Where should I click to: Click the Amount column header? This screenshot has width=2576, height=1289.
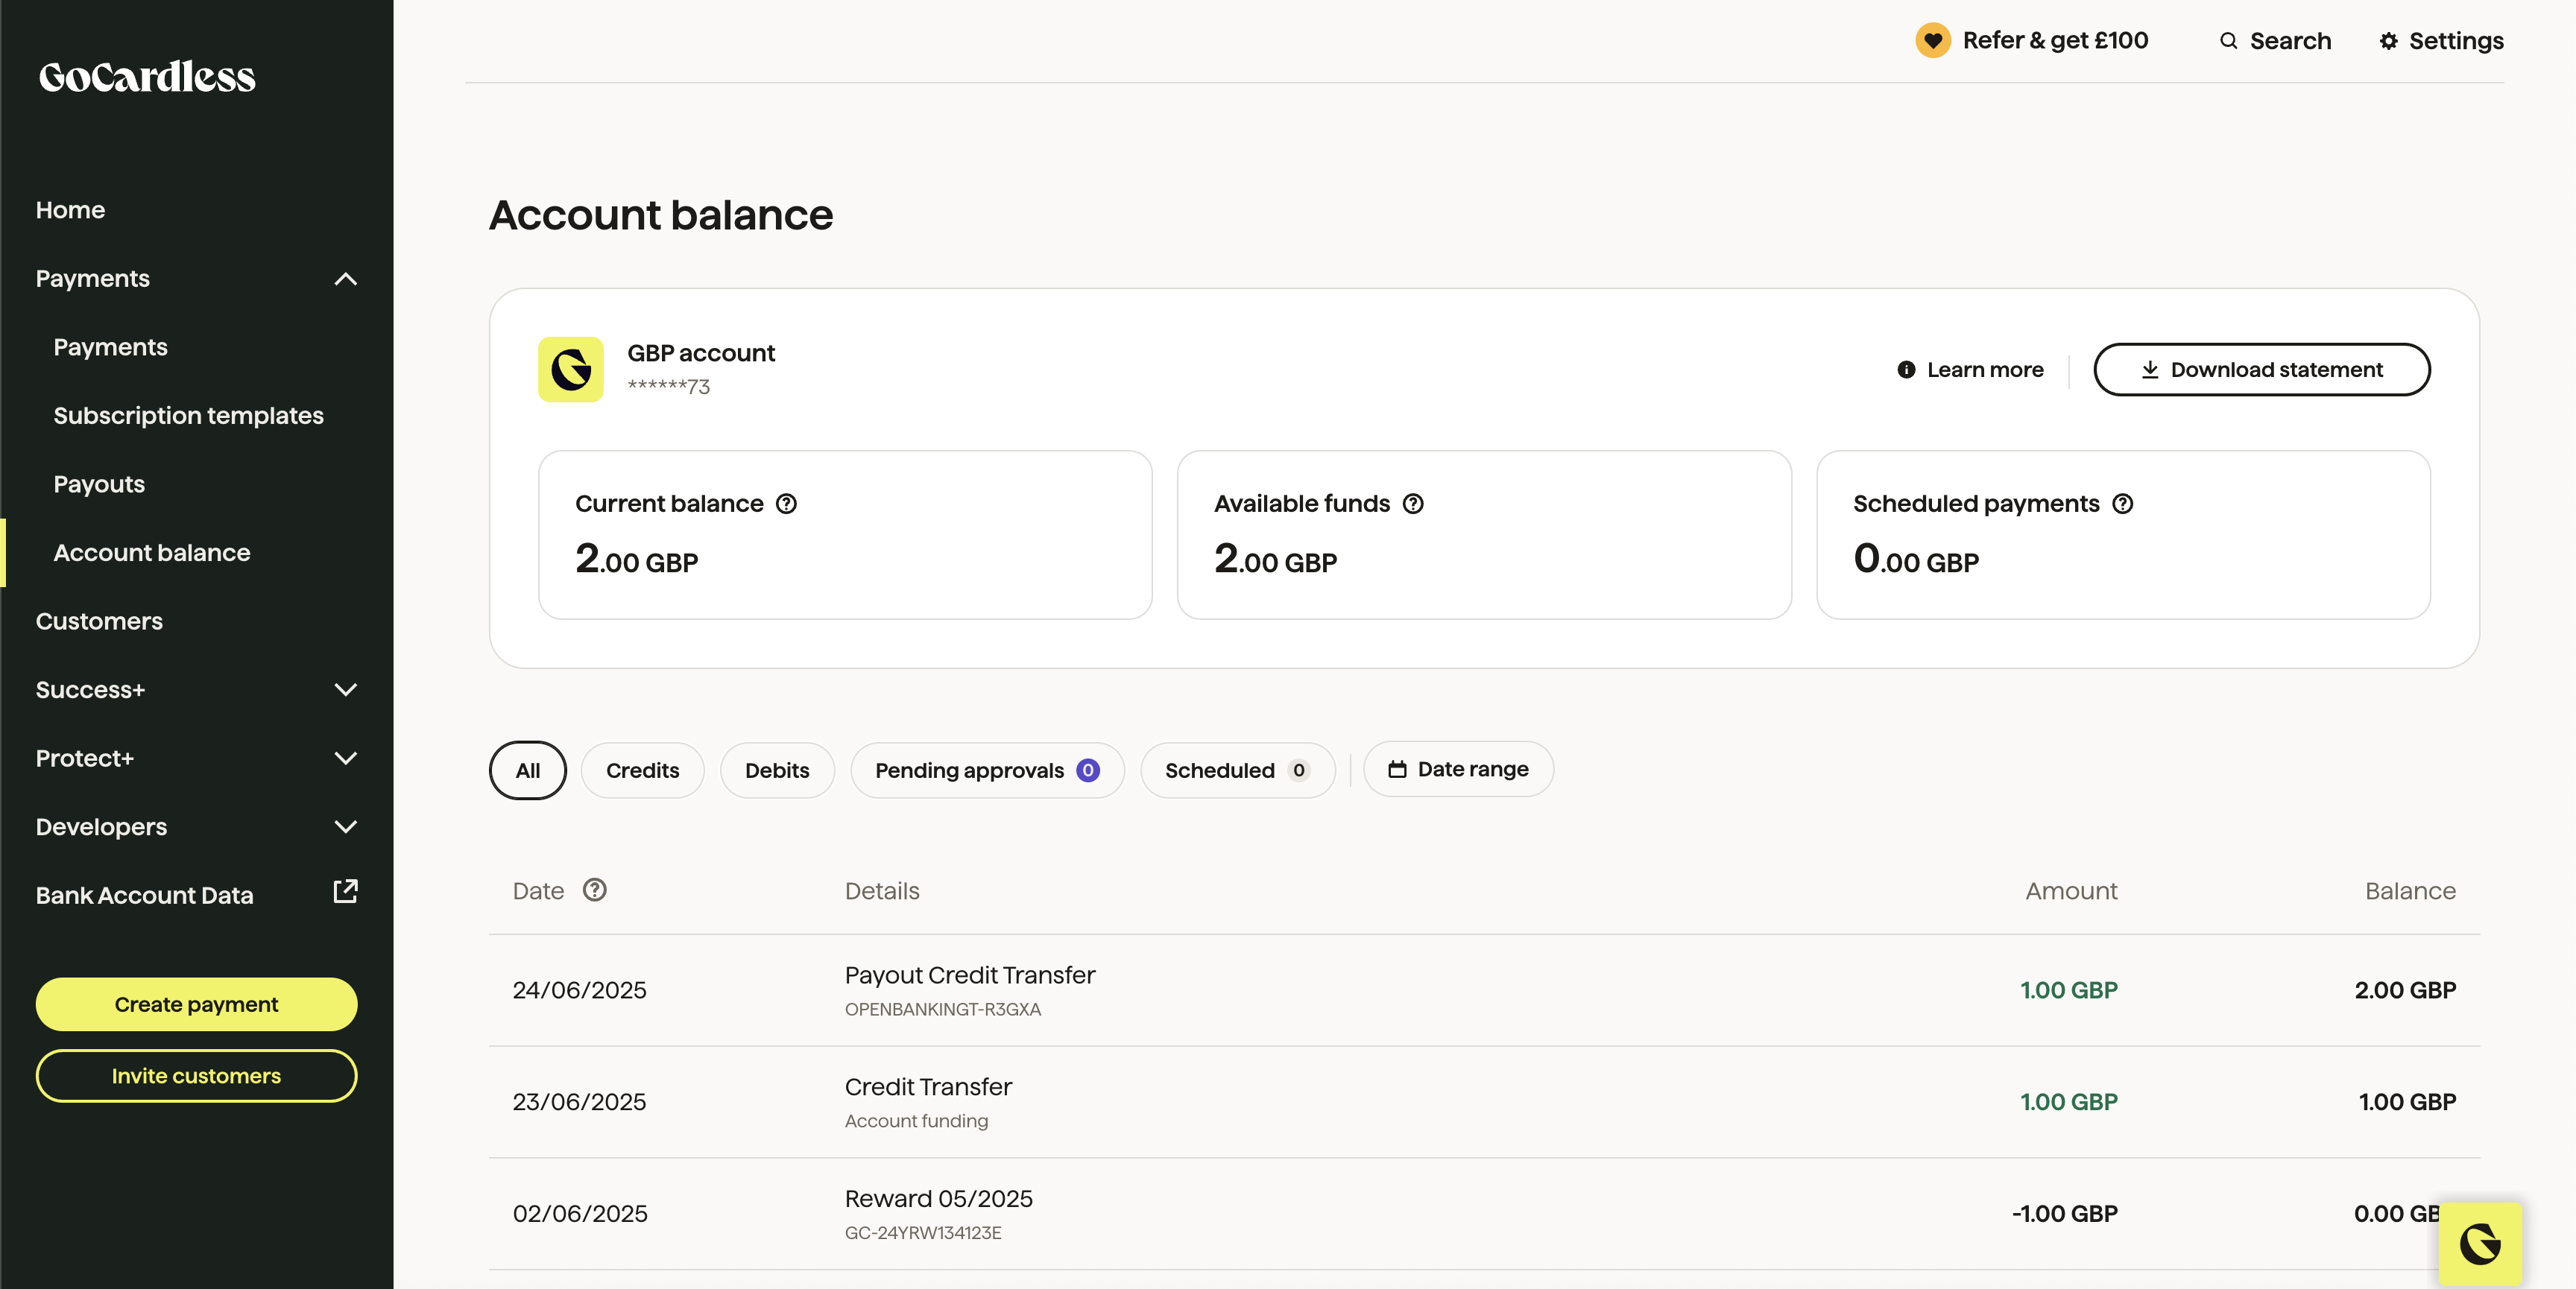tap(2071, 891)
